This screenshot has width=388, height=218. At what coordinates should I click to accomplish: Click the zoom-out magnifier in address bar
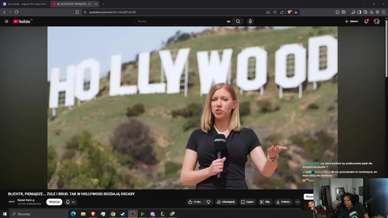pos(275,12)
